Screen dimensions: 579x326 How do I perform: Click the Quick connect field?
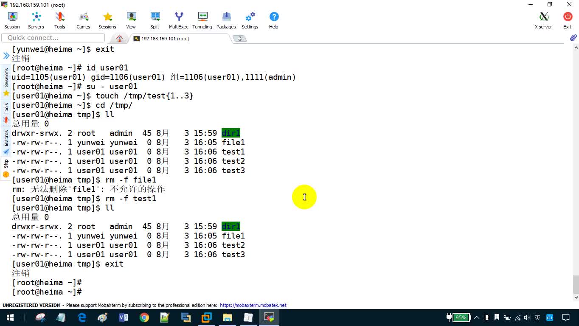[53, 38]
